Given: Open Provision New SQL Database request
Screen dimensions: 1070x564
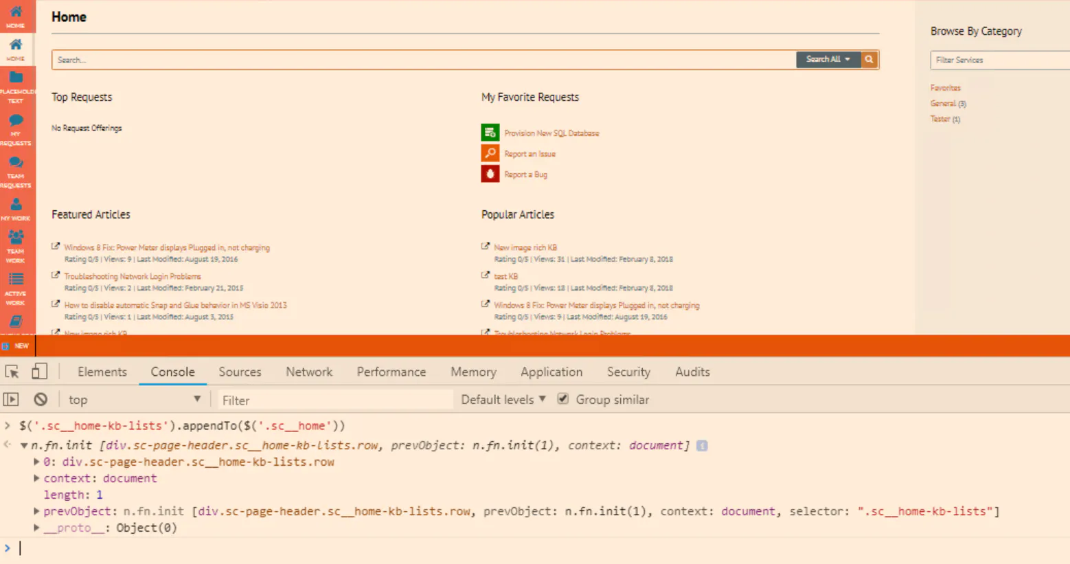Looking at the screenshot, I should (x=551, y=133).
